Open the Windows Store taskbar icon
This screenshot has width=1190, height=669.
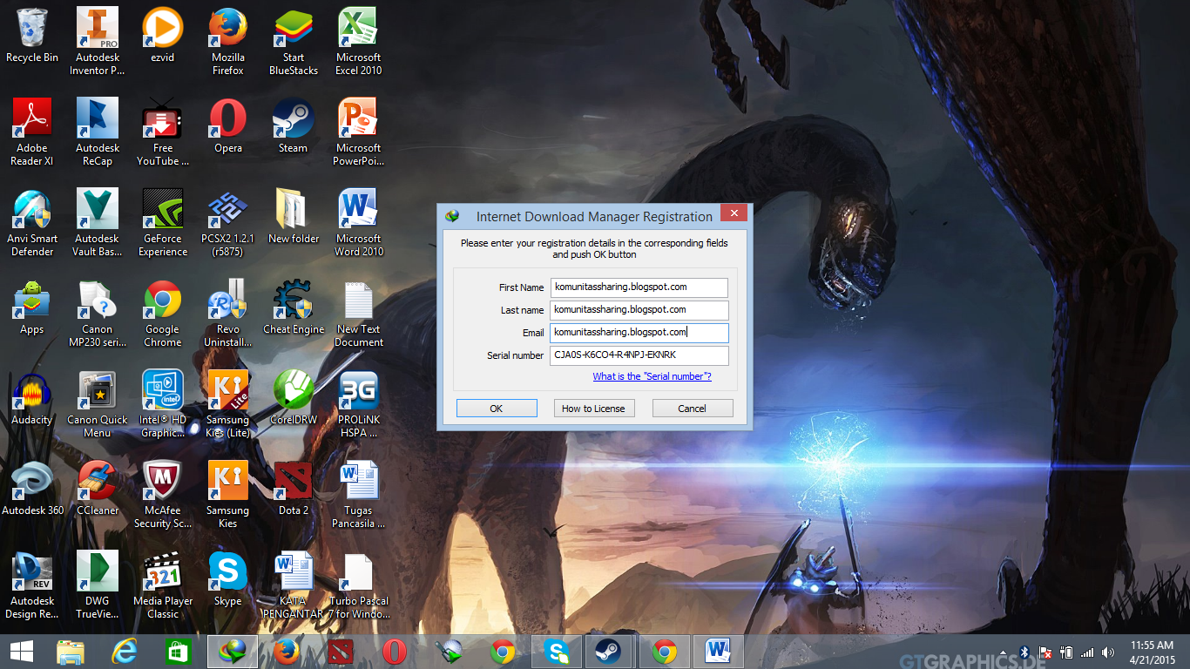(178, 652)
